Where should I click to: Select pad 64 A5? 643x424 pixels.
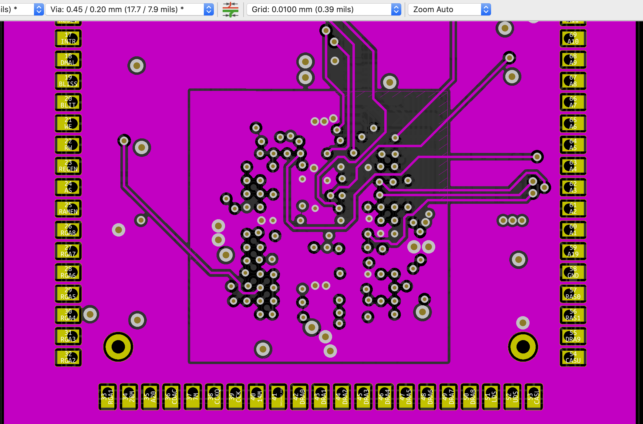click(573, 145)
